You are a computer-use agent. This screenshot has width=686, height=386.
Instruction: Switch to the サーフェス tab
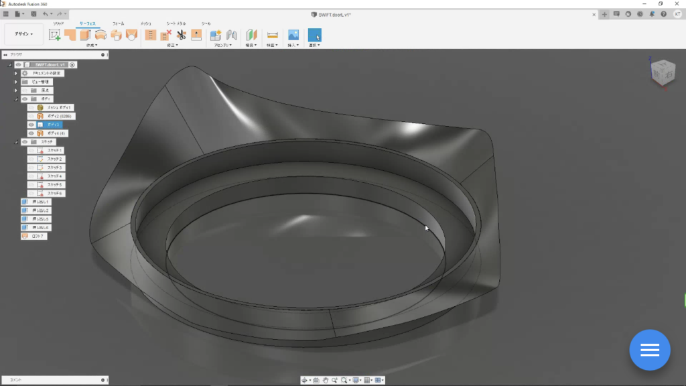click(88, 23)
